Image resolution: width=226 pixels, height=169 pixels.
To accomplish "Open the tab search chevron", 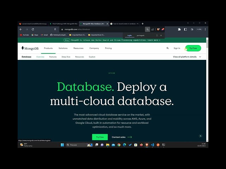I will [188, 23].
